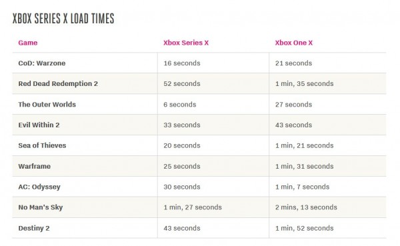This screenshot has height=246, width=400.
Task: Select the 1 min, 35 seconds cell
Action: coord(305,84)
